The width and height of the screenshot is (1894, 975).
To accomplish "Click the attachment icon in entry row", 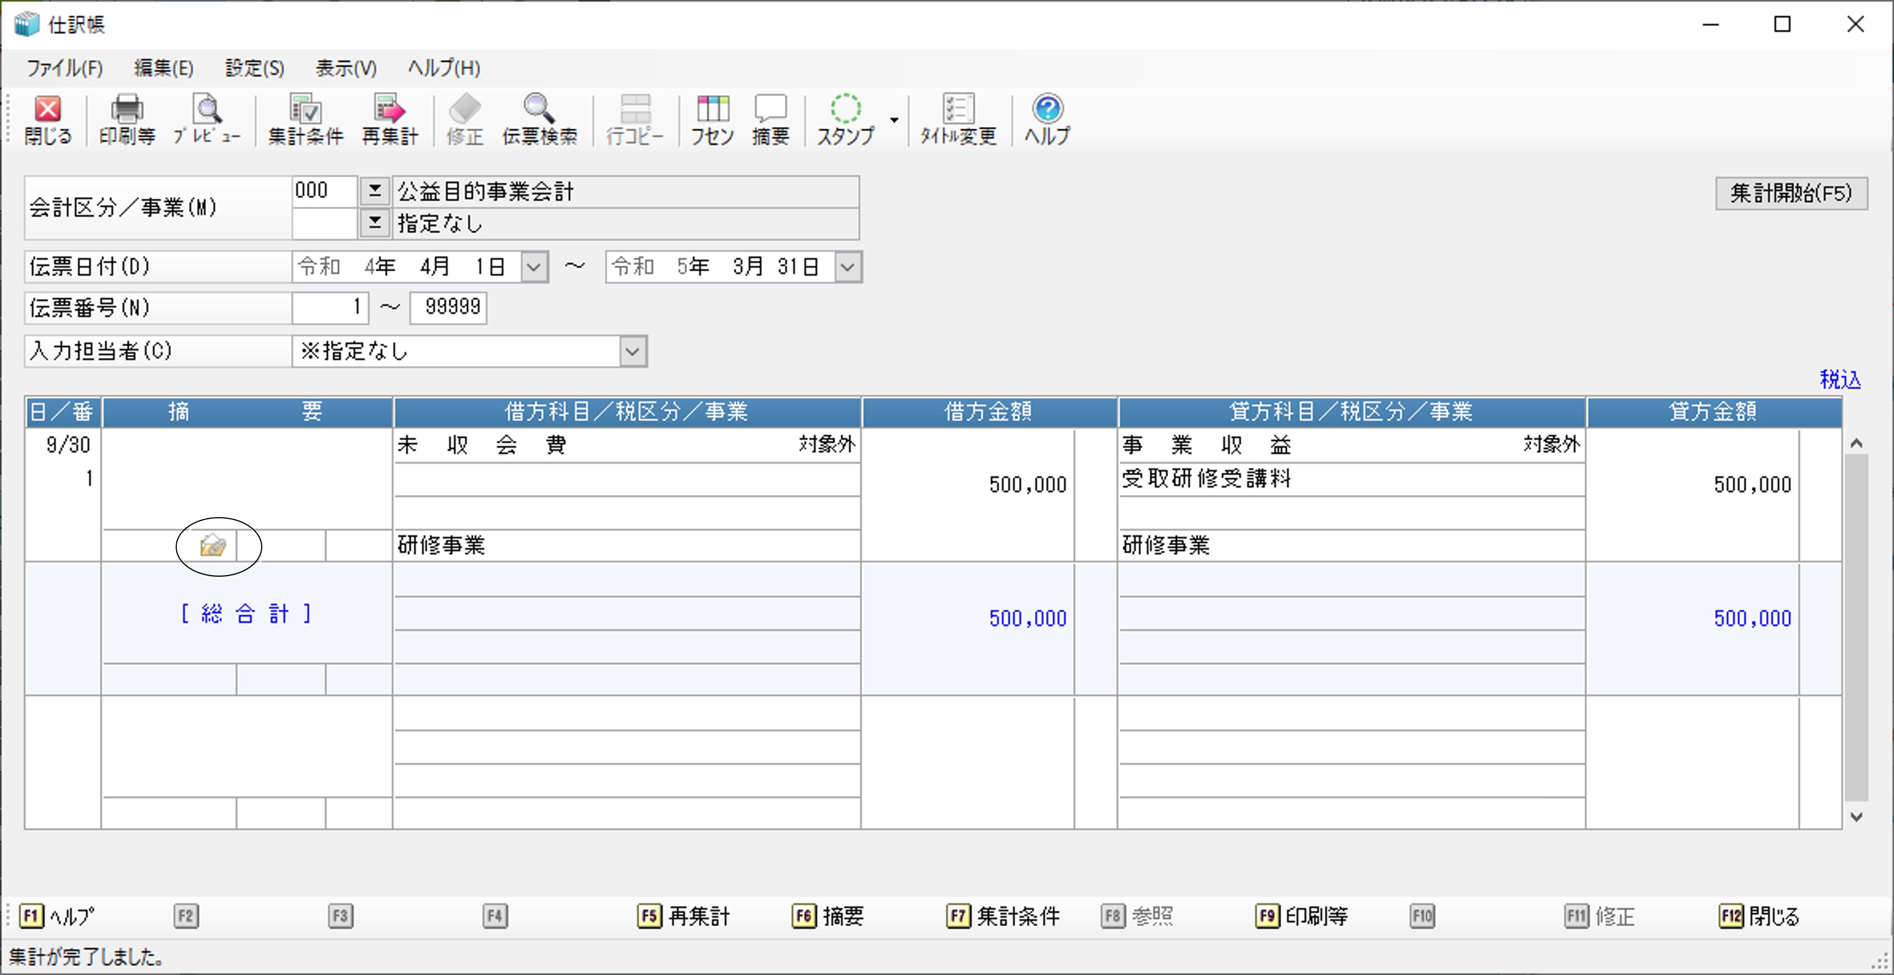I will click(212, 546).
